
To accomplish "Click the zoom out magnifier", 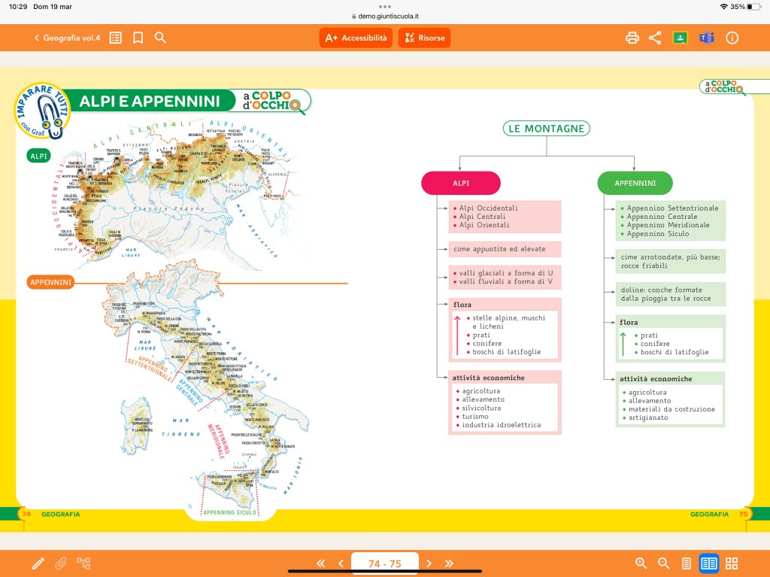I will 664,563.
